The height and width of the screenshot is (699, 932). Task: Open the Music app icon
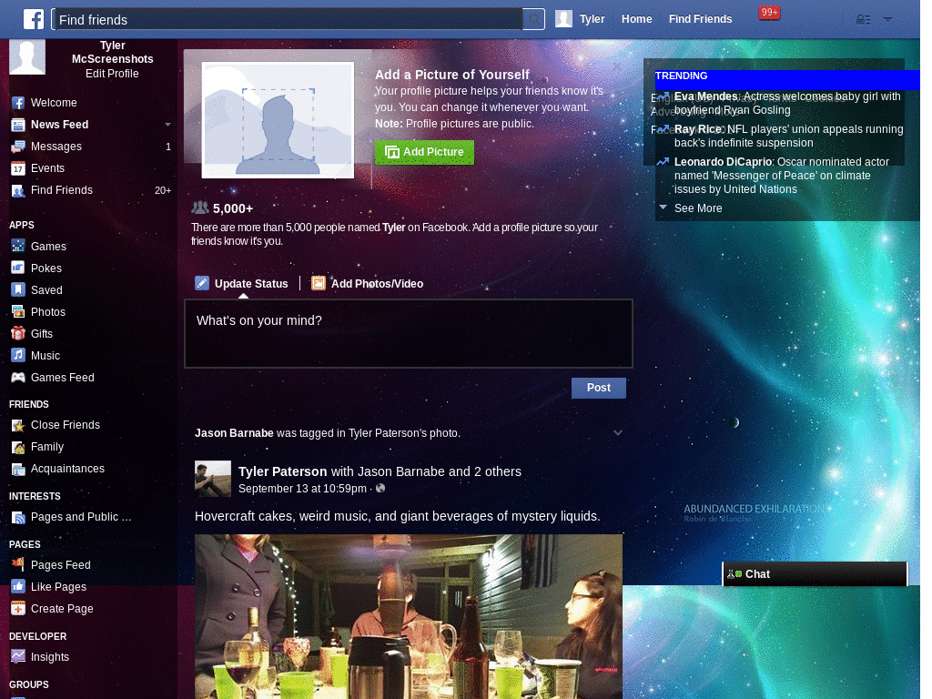(x=18, y=356)
